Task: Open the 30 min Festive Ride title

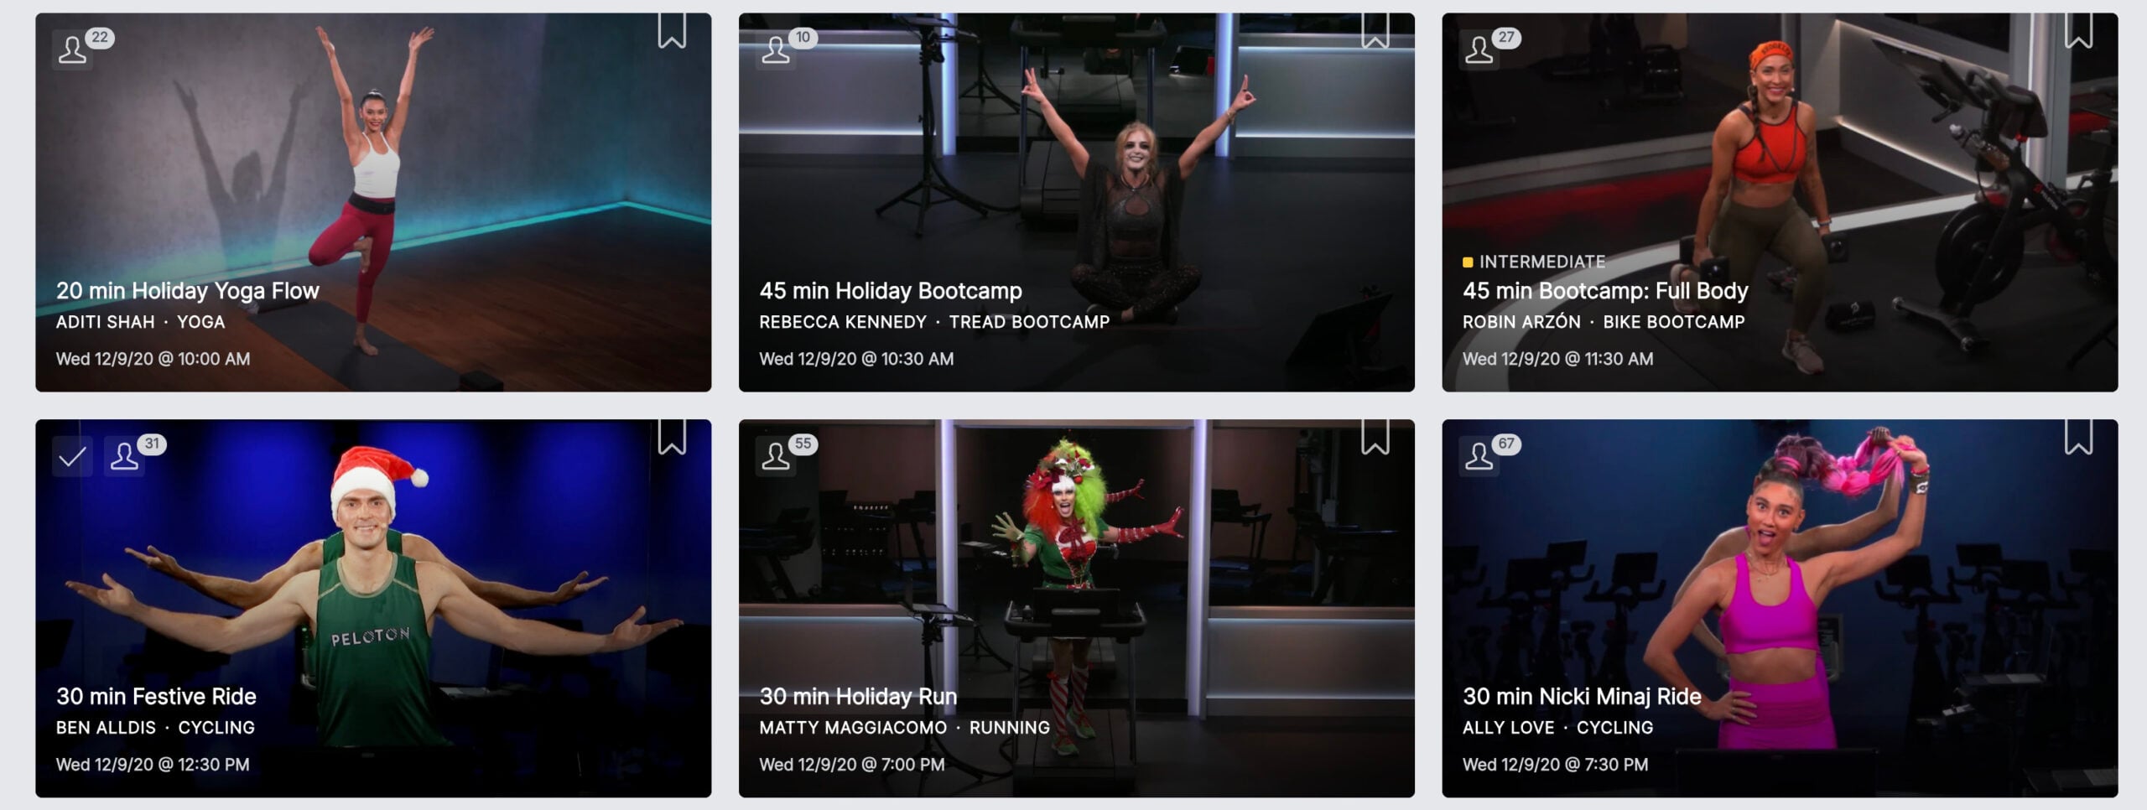Action: click(x=156, y=697)
